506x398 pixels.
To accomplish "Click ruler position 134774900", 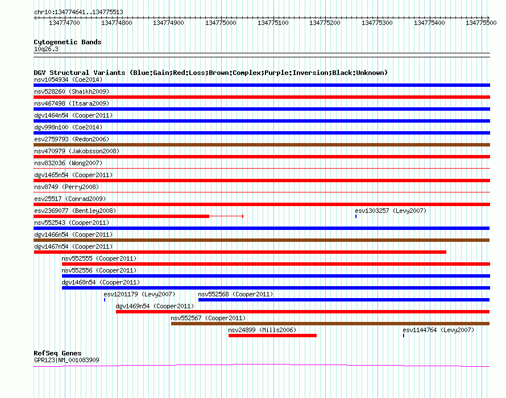I will (x=168, y=23).
